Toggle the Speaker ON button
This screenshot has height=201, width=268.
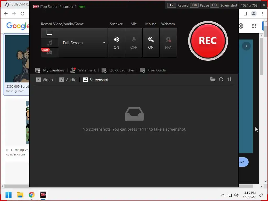click(x=116, y=43)
